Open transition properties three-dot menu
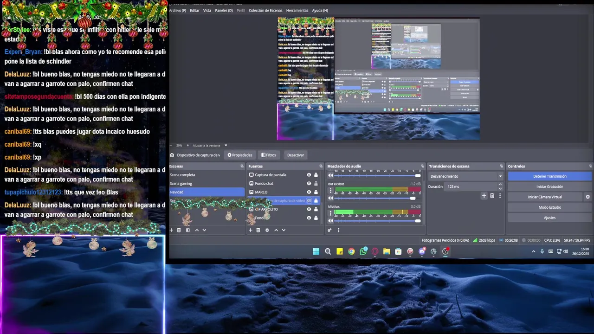 pos(500,196)
